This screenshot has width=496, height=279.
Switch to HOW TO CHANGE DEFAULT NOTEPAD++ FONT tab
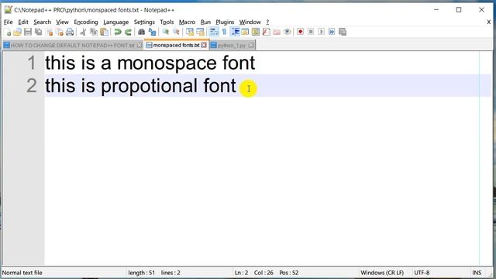[73, 46]
